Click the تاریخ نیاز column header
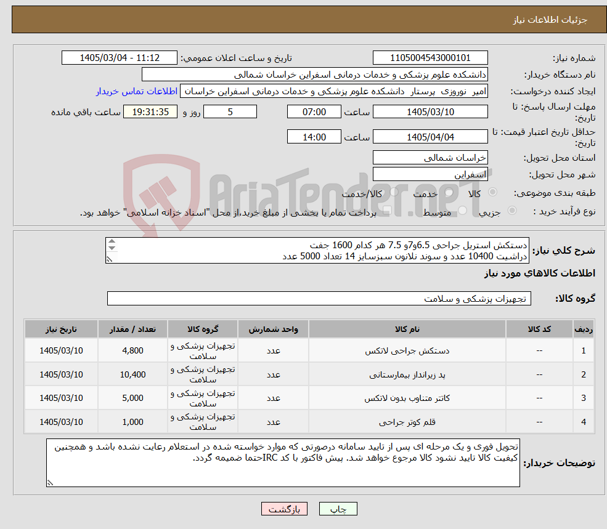This screenshot has width=607, height=529. point(61,329)
